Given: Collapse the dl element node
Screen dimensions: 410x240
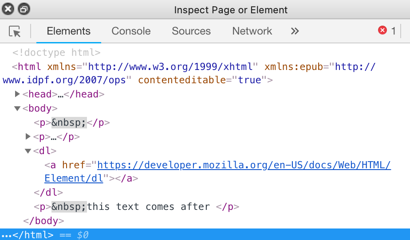Looking at the screenshot, I should (28, 151).
